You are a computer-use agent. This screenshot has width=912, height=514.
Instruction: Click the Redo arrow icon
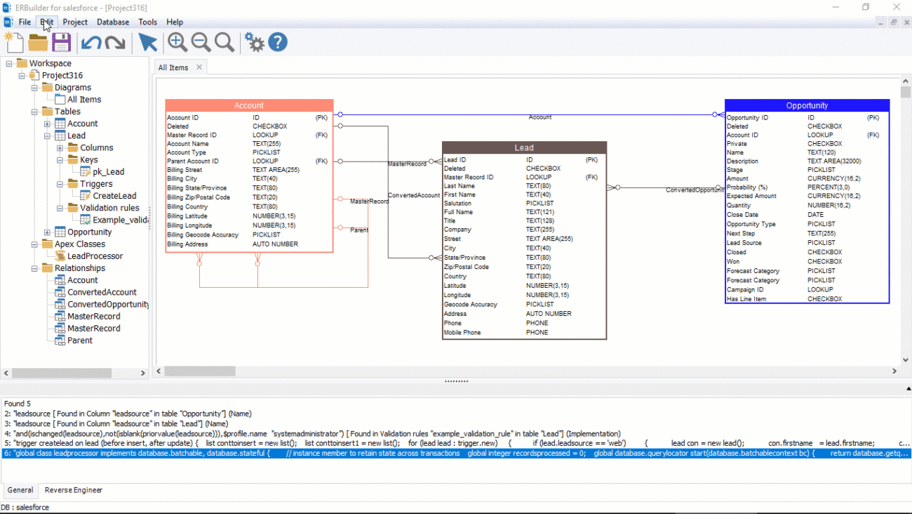click(115, 43)
